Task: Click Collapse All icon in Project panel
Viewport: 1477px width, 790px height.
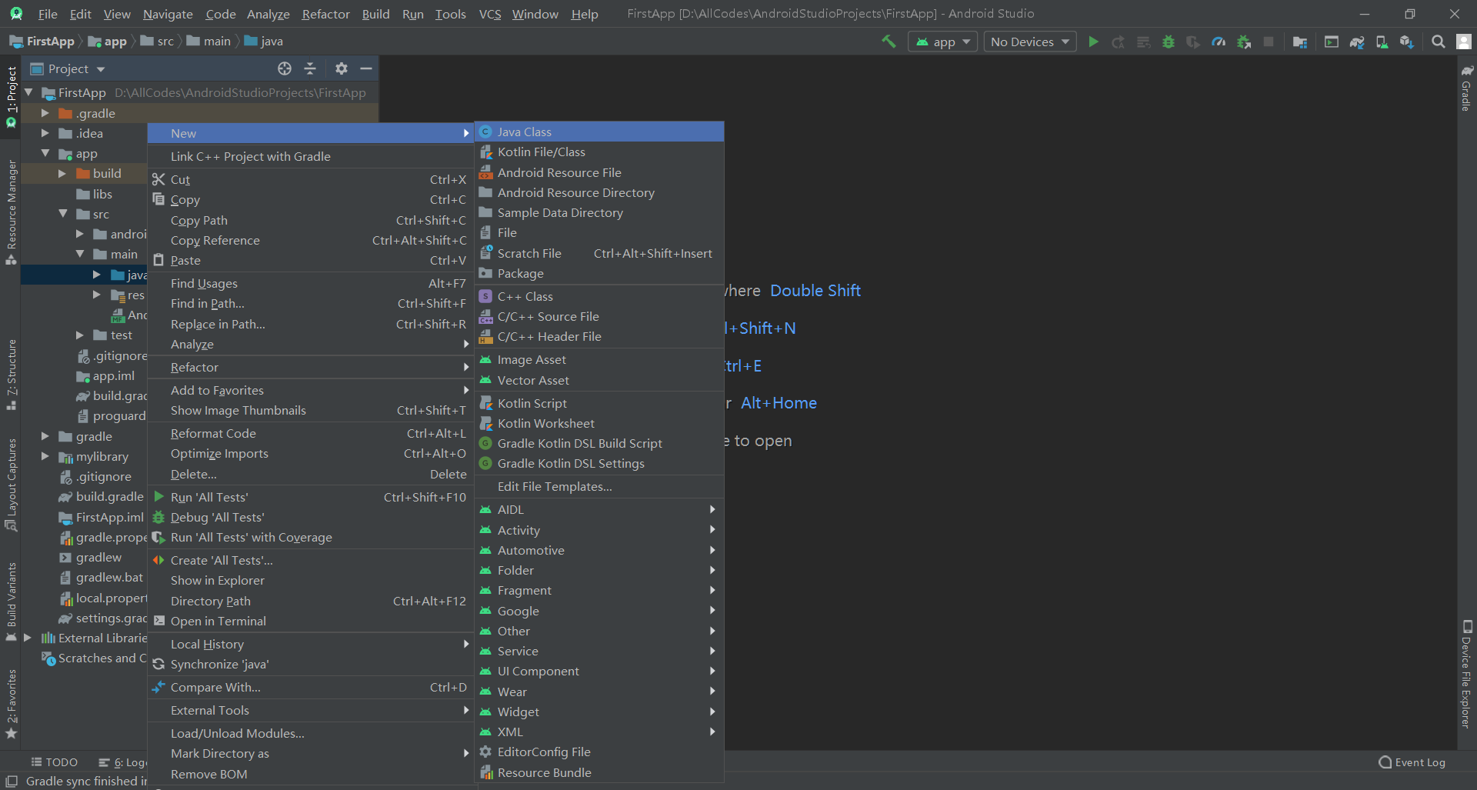Action: point(310,68)
